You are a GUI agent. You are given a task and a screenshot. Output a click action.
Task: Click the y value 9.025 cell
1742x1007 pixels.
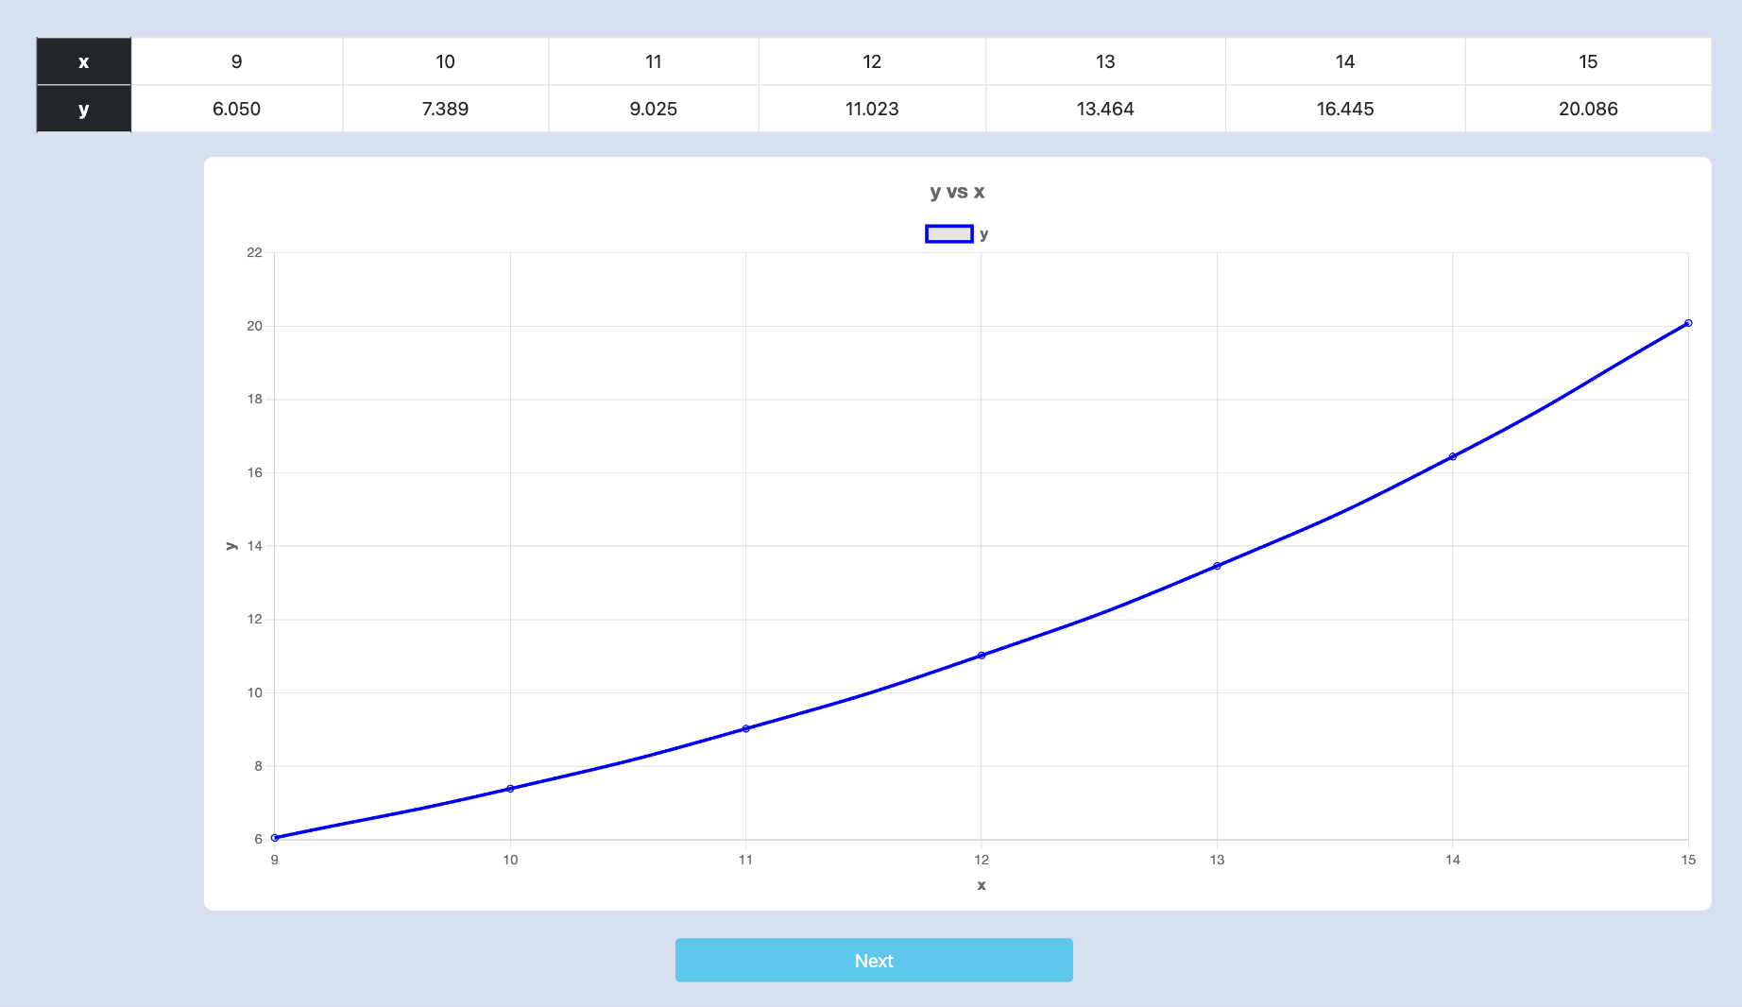654,109
